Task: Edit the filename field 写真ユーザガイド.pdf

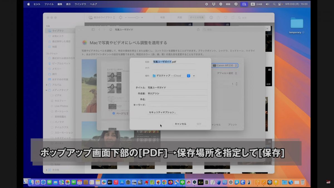Action: (x=174, y=62)
